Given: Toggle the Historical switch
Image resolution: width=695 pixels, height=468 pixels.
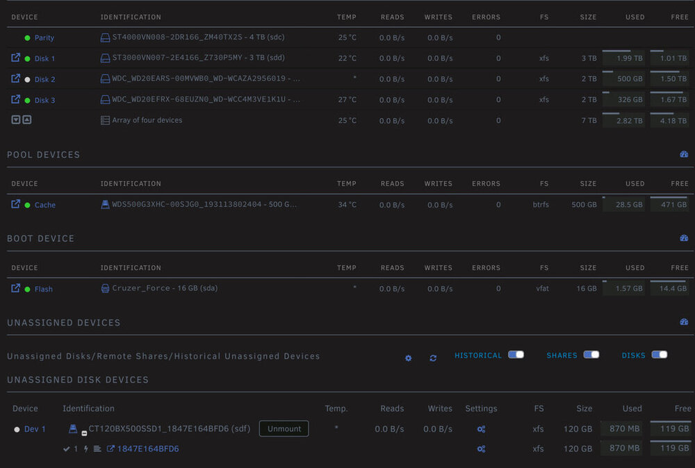Looking at the screenshot, I should pos(516,355).
